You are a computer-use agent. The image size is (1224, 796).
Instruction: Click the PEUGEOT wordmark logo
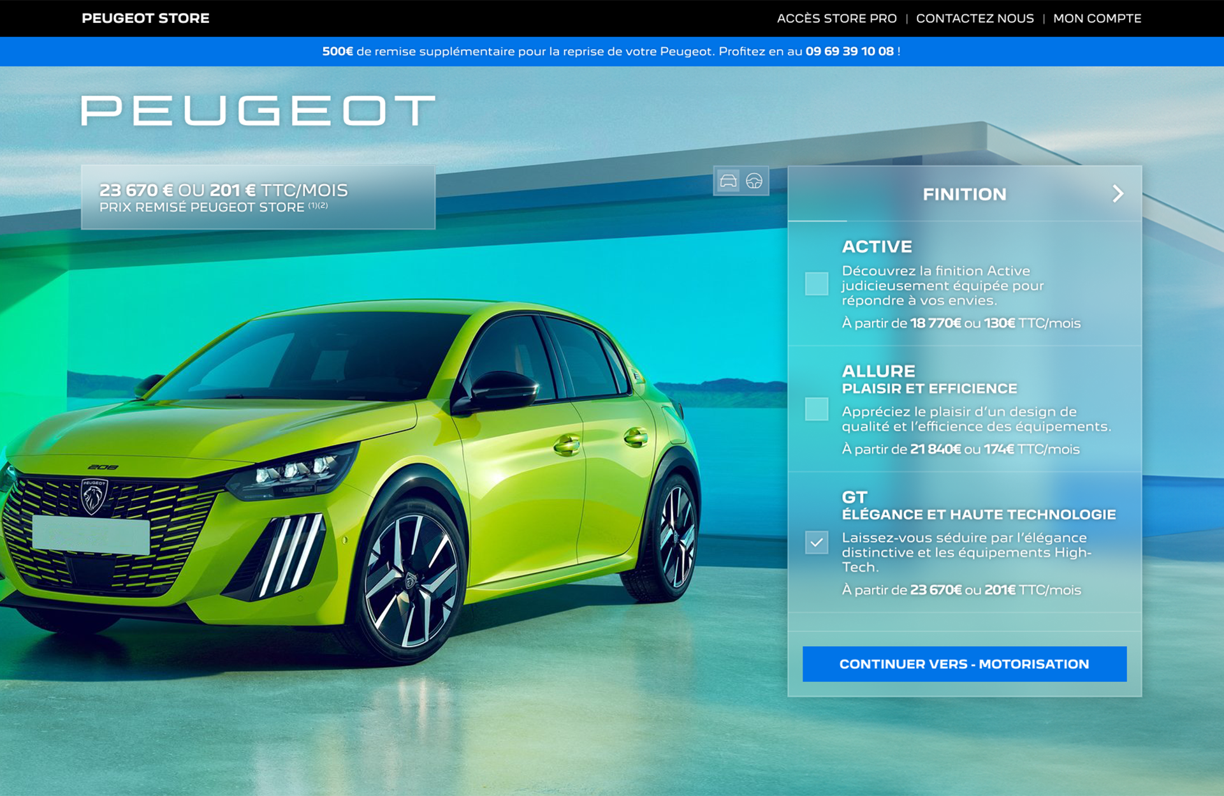point(258,110)
